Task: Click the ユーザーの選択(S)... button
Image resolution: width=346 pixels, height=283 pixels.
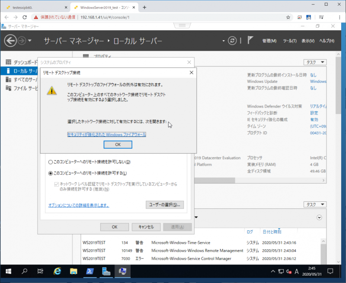Action: [x=165, y=205]
